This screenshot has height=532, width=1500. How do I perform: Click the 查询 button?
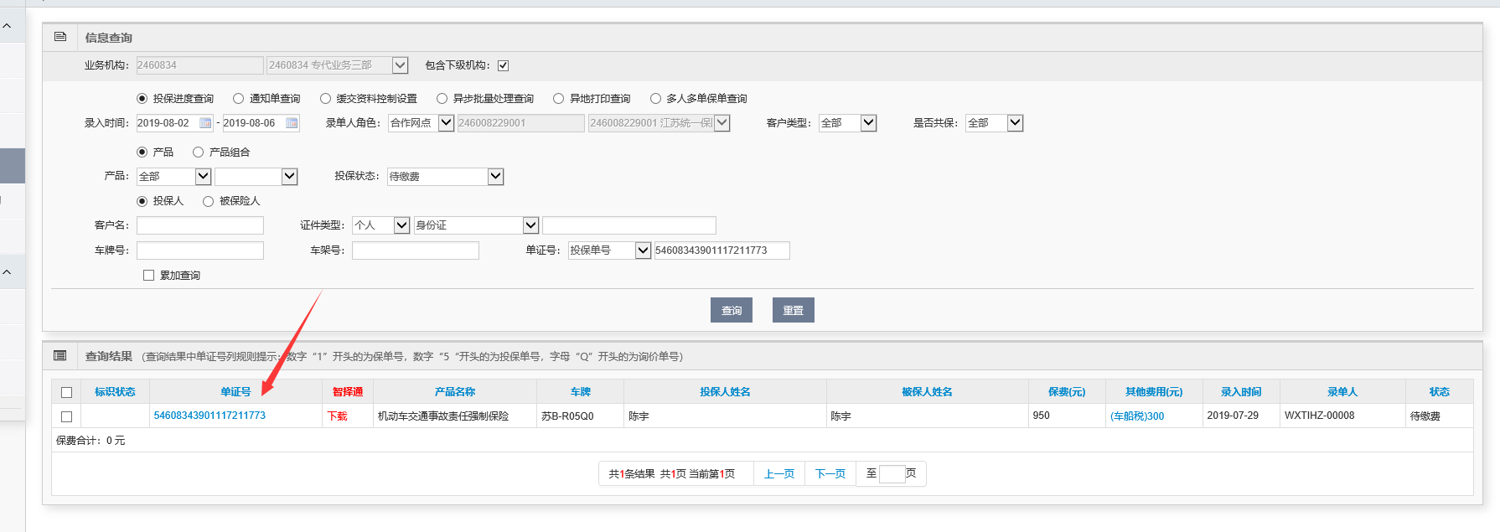coord(732,310)
